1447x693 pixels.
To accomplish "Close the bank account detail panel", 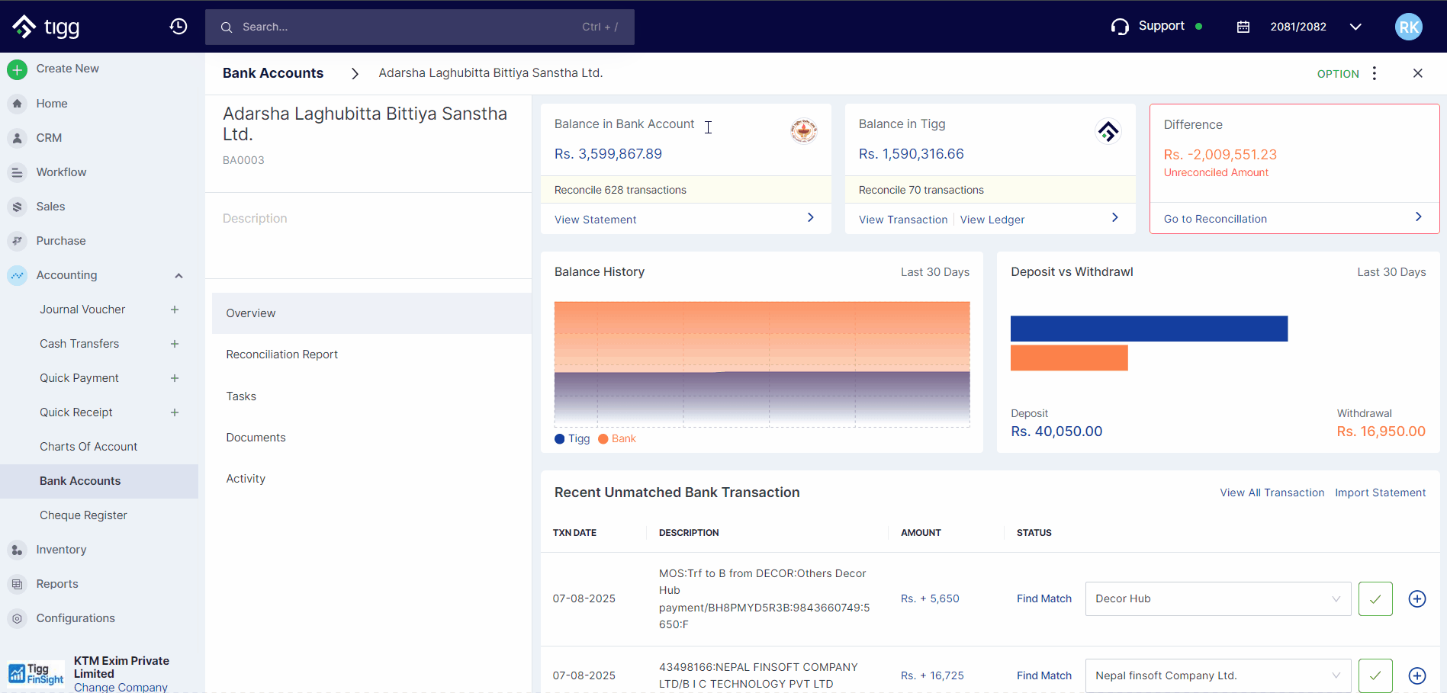I will (x=1418, y=73).
